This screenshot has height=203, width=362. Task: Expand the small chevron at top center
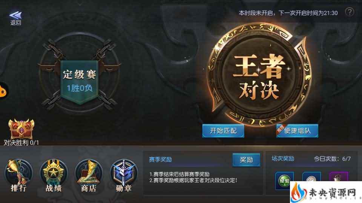(x=80, y=4)
